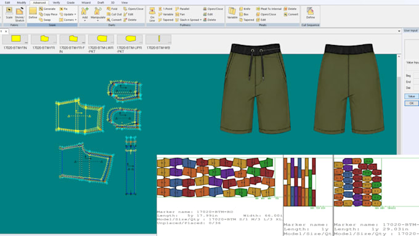Click Edit in the Darts group
This screenshot has height=236, width=419.
[128, 14]
